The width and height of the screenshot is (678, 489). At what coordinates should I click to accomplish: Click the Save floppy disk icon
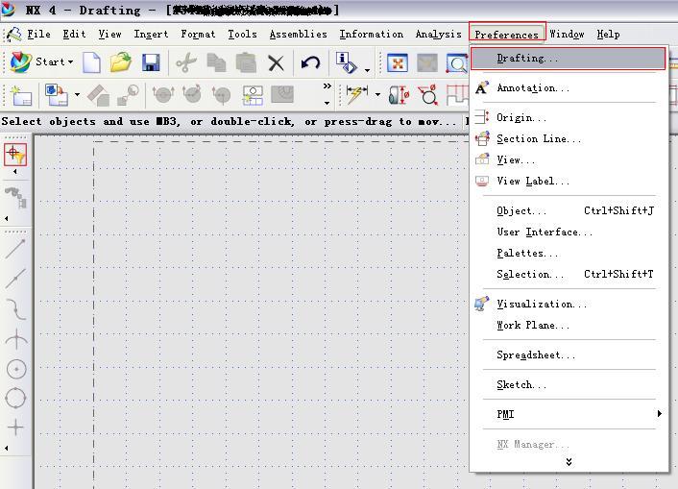[151, 62]
